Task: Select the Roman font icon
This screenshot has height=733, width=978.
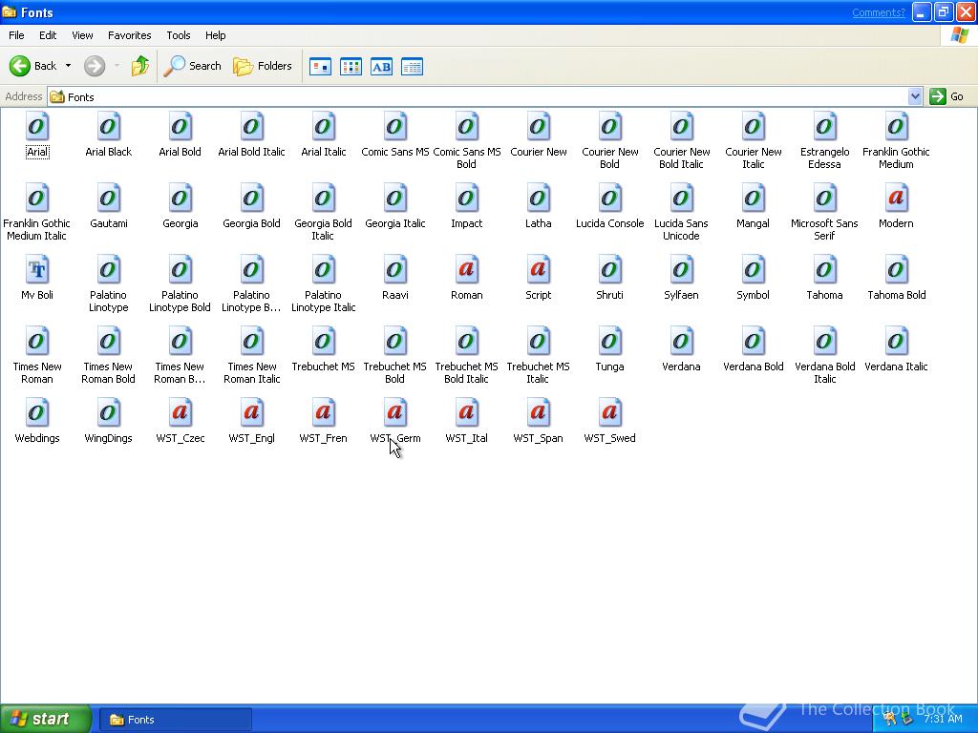Action: coord(466,270)
